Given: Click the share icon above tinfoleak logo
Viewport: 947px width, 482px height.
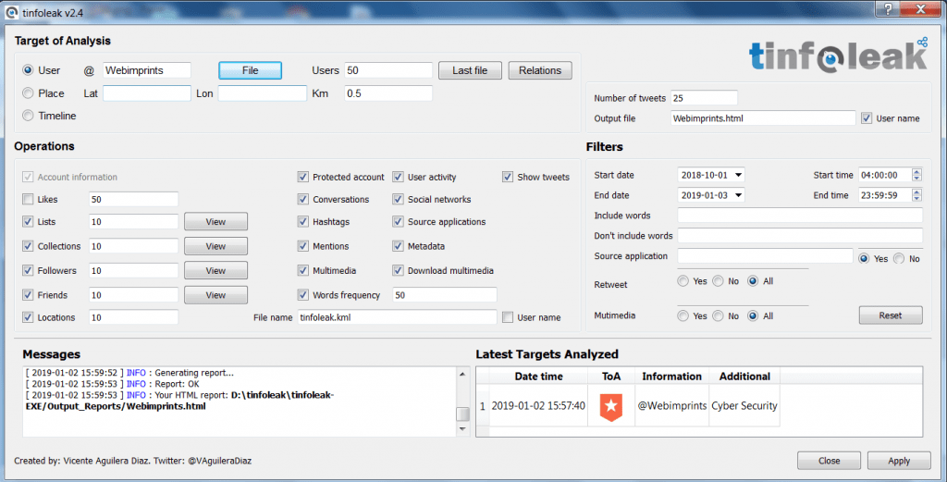Looking at the screenshot, I should point(922,43).
